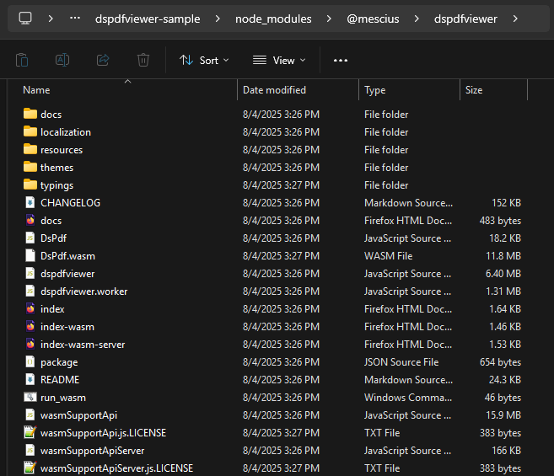Navigate to @mescius in the address bar
Viewport: 554px width, 476px height.
click(373, 19)
